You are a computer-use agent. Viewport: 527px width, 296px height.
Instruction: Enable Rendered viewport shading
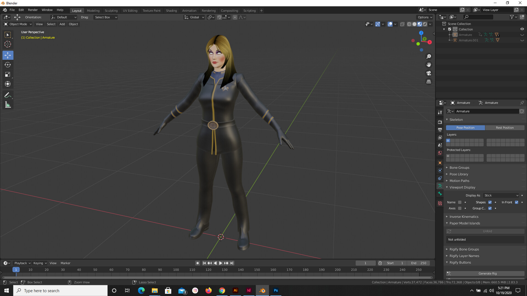(x=425, y=24)
